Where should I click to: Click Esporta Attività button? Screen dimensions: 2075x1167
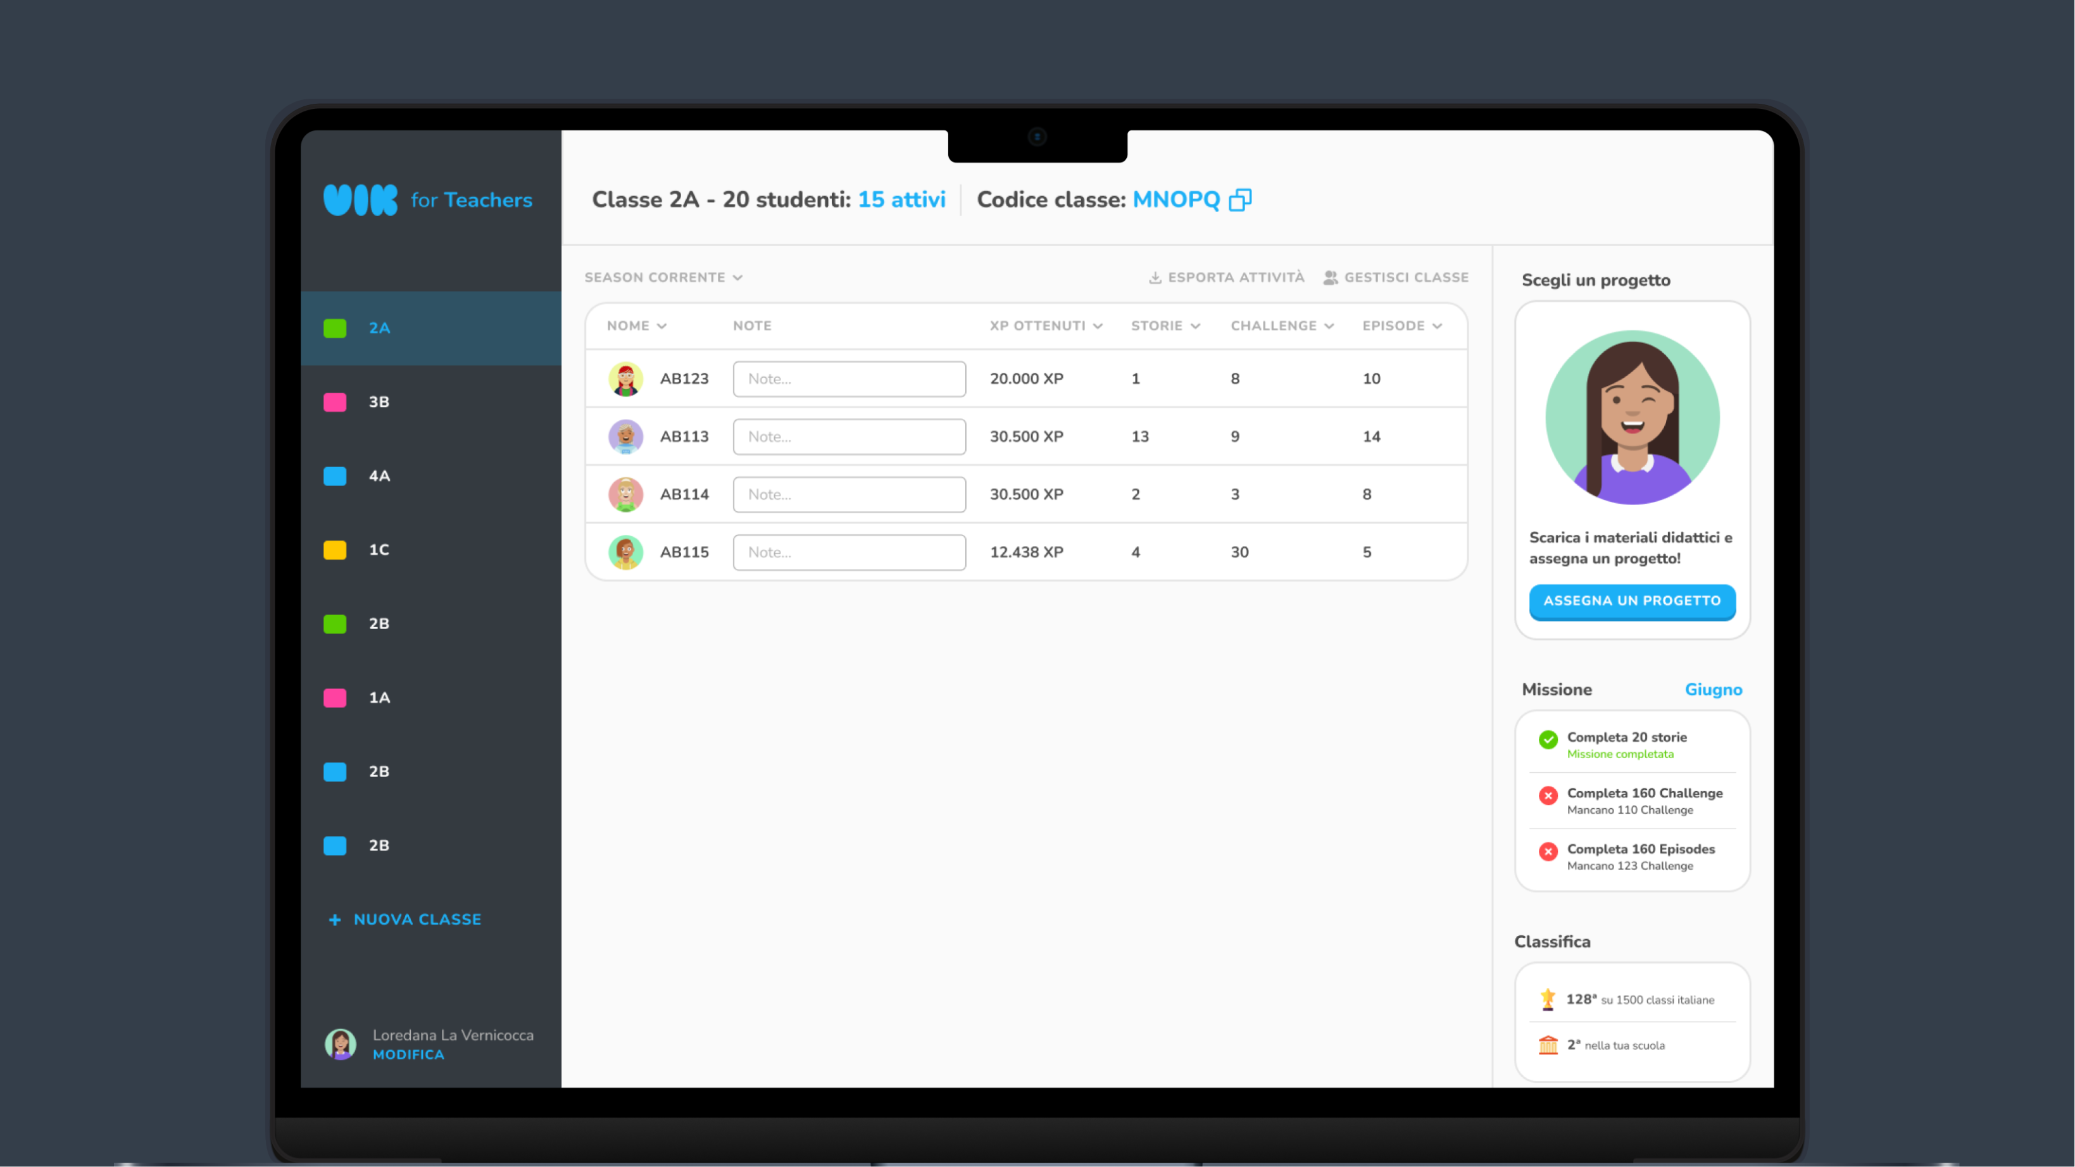click(x=1226, y=278)
